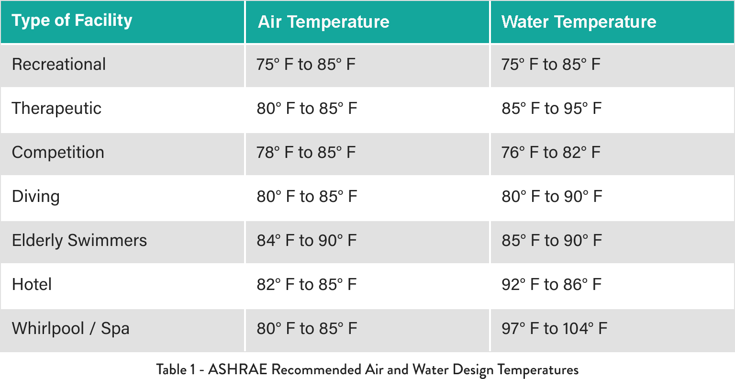
Task: Click the Water Temperature column header
Action: pyautogui.click(x=579, y=22)
